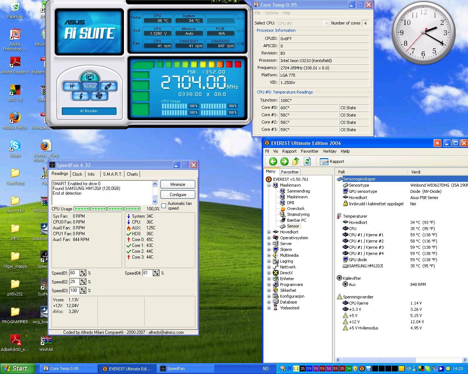The width and height of the screenshot is (468, 374).
Task: Open Papirkurv recycle bin icon
Action: click(x=15, y=10)
